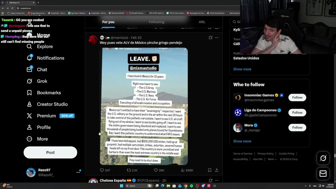336x189 pixels.
Task: Open Profile person icon
Action: (x=29, y=127)
